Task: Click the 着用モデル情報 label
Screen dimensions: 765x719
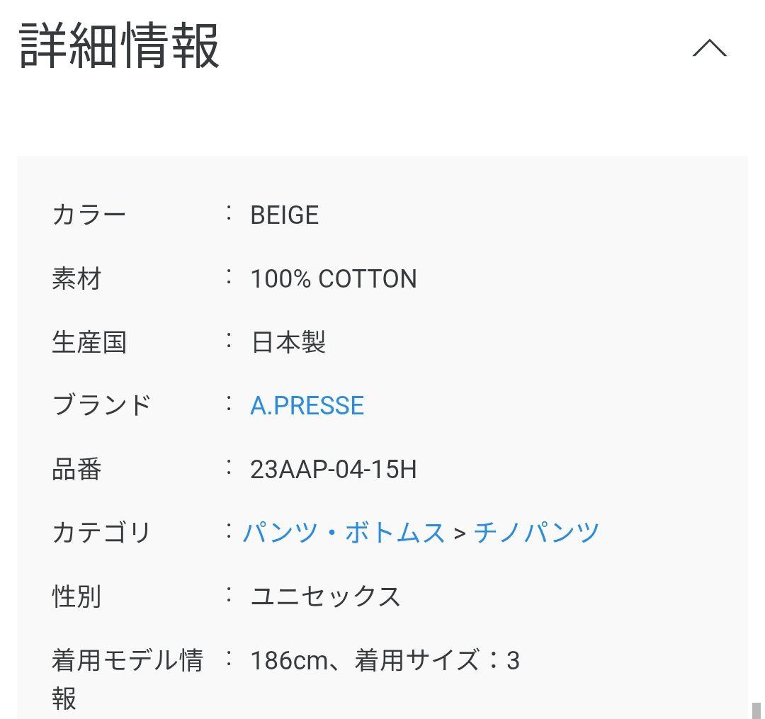Action: pyautogui.click(x=127, y=661)
